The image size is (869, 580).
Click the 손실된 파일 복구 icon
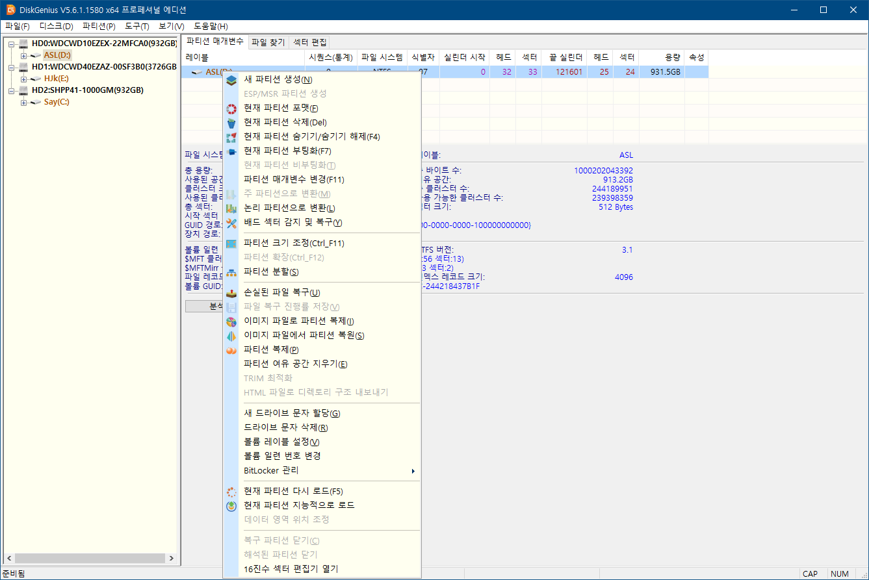tap(231, 293)
